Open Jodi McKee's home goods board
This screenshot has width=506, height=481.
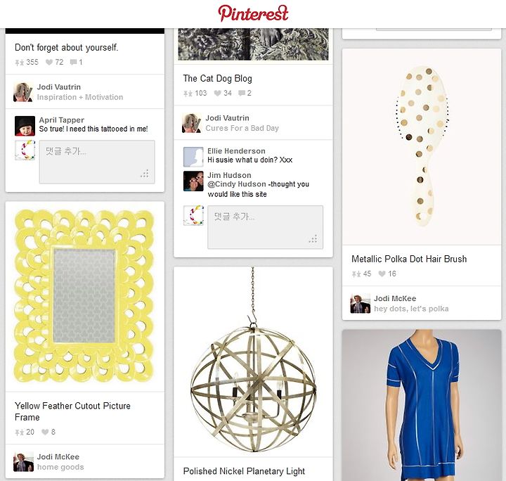pos(60,467)
